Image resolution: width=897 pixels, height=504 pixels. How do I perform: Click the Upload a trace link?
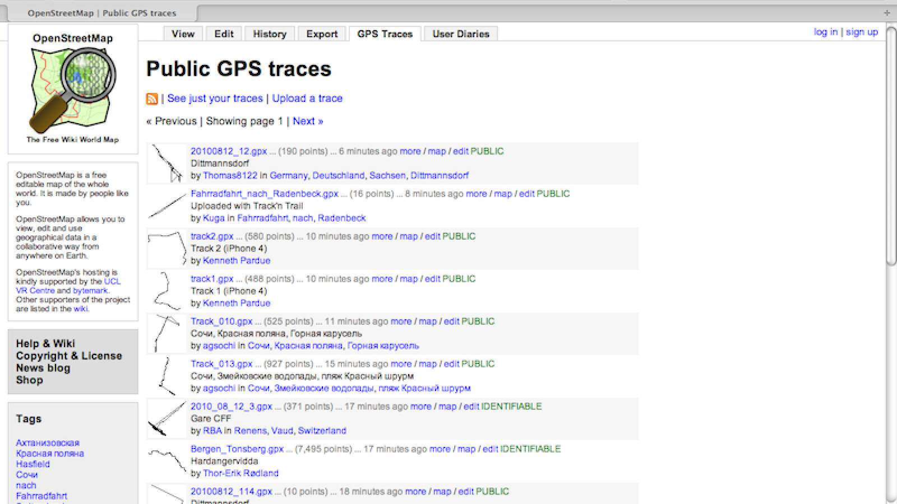pos(307,99)
